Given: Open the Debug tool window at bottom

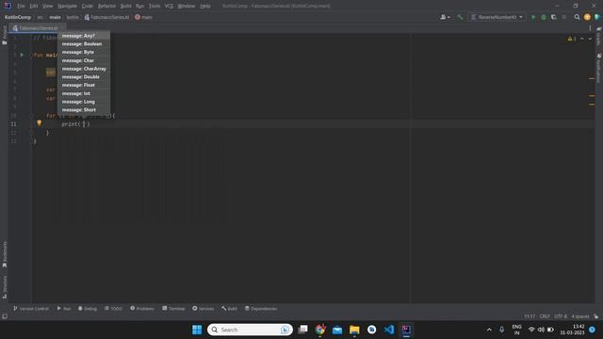Looking at the screenshot, I should coord(88,308).
